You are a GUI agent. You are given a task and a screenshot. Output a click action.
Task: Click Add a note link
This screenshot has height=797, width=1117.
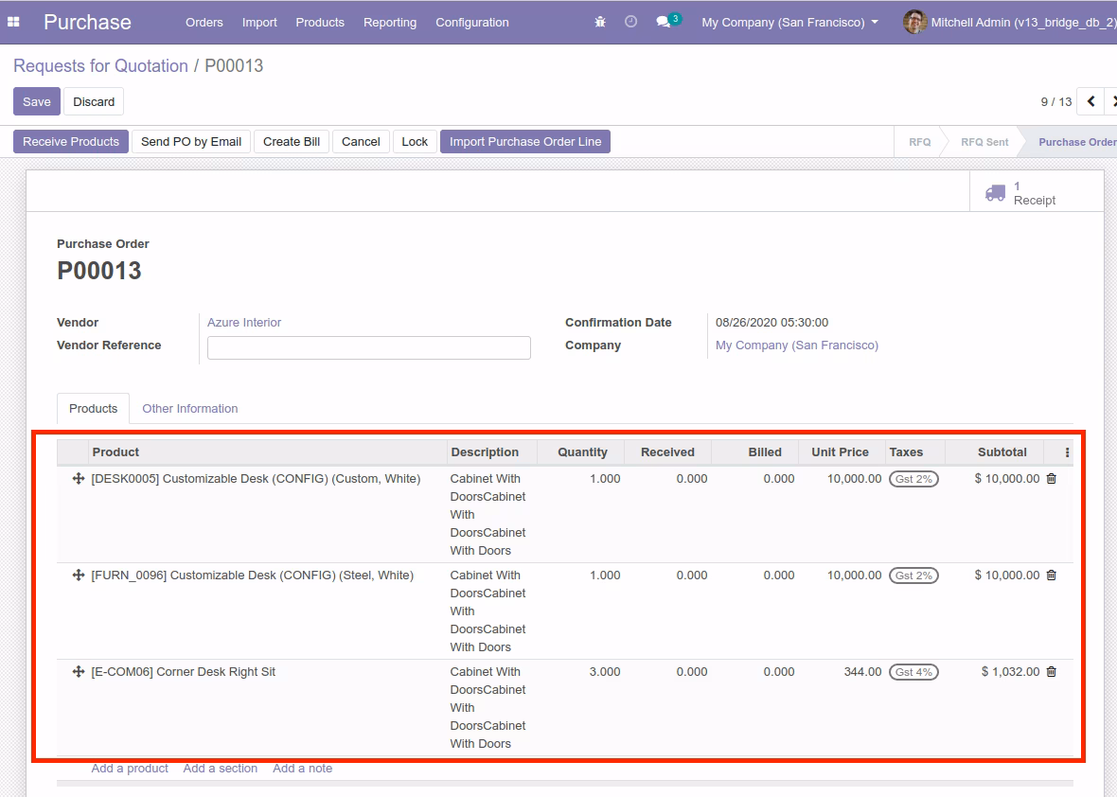(302, 769)
